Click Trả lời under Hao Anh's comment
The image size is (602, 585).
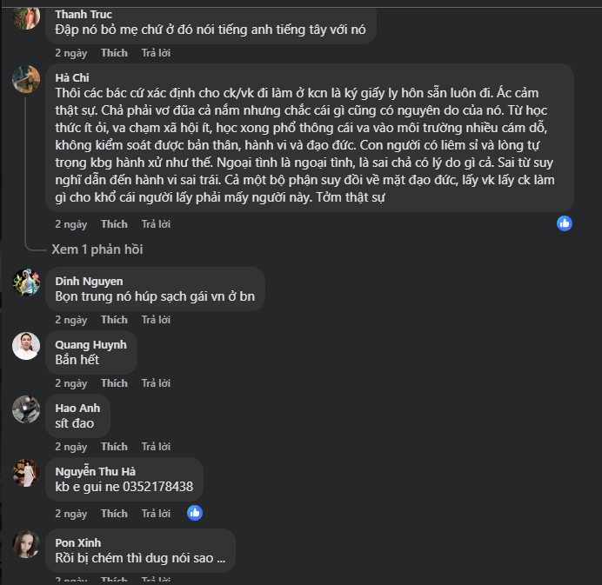click(156, 447)
